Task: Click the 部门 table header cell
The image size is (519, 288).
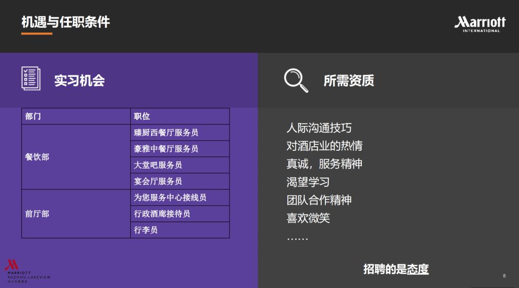Action: [x=76, y=116]
